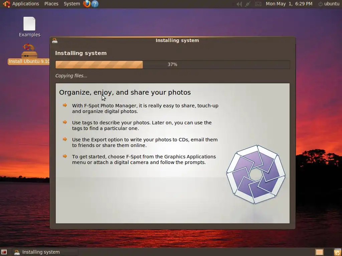Screen dimensions: 342x256
Task: Click the arrow bullet beside 'Use the Export option'
Action: tap(65, 139)
